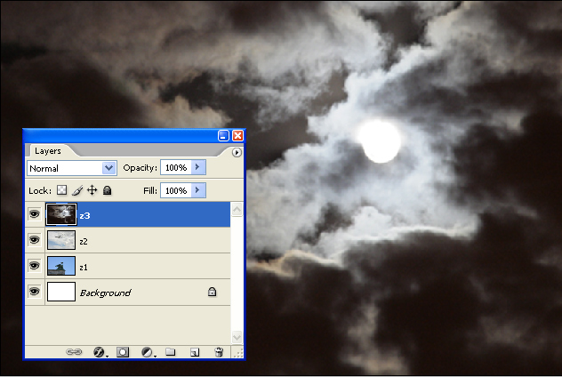Open the add layer style menu
562x377 pixels.
[100, 352]
